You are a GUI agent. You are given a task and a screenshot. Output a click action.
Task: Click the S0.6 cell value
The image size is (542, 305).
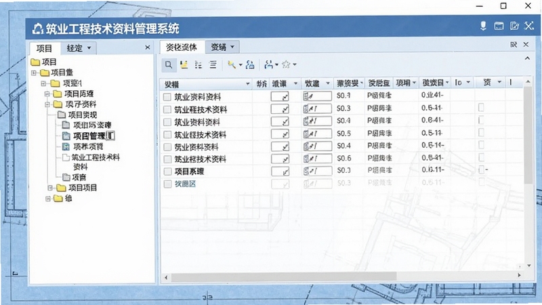[x=344, y=158]
